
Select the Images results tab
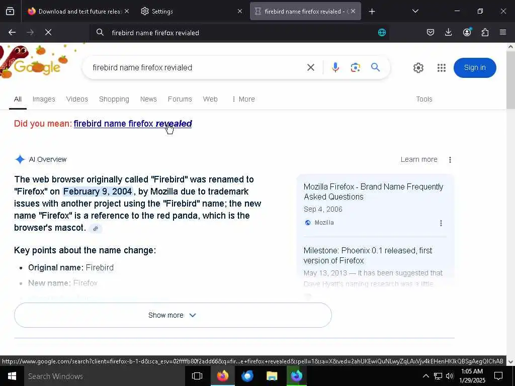click(x=44, y=99)
